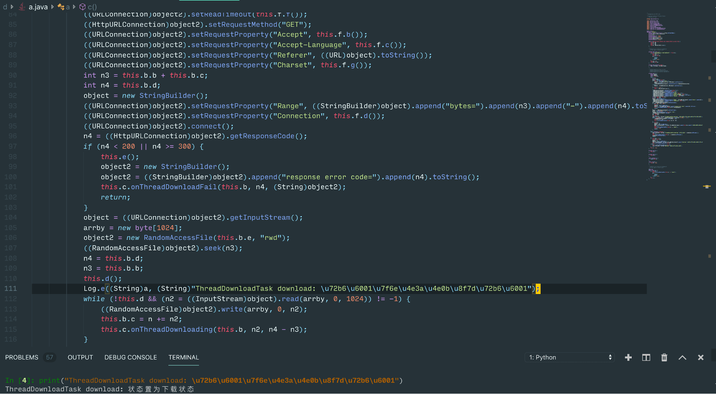Click the Java file icon in breadcrumb
The height and width of the screenshot is (394, 716).
(22, 6)
